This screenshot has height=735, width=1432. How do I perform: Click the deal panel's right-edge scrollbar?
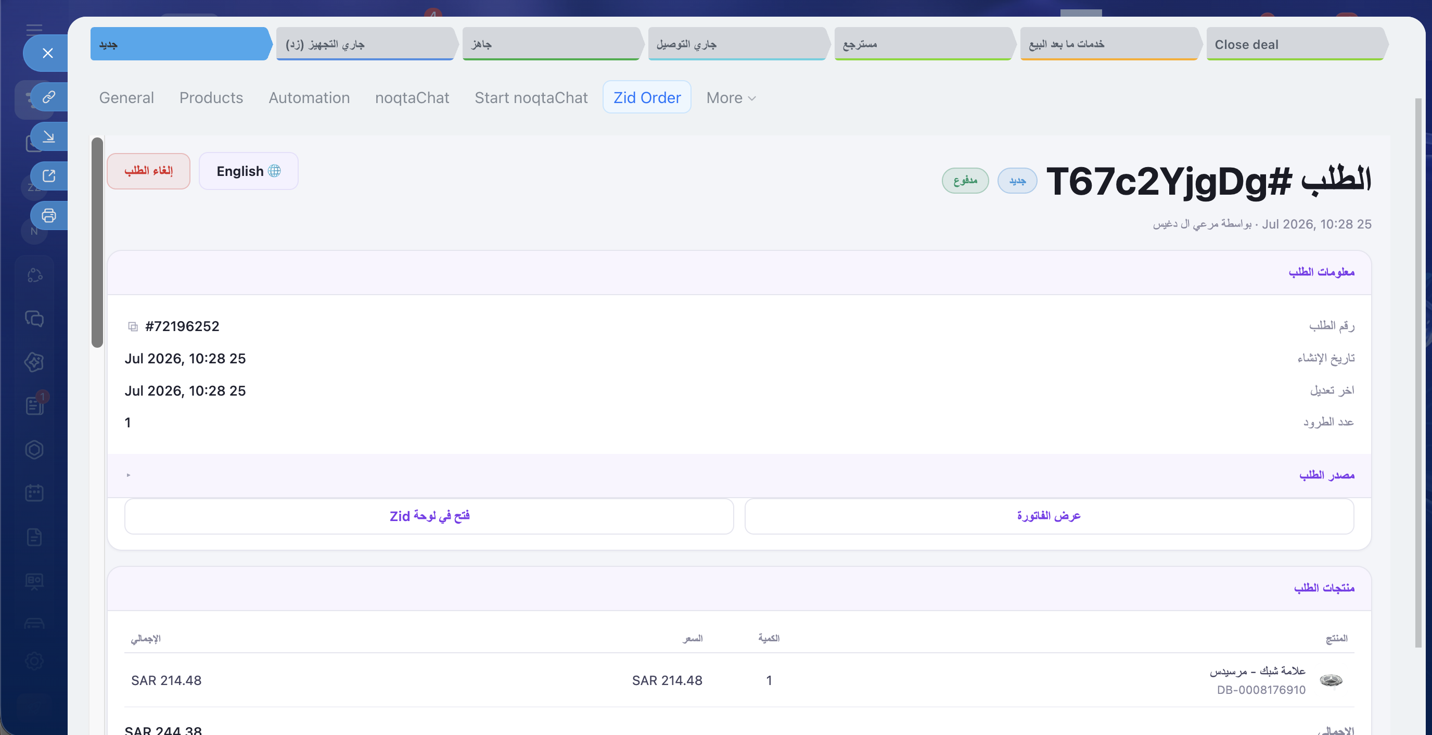point(1418,373)
